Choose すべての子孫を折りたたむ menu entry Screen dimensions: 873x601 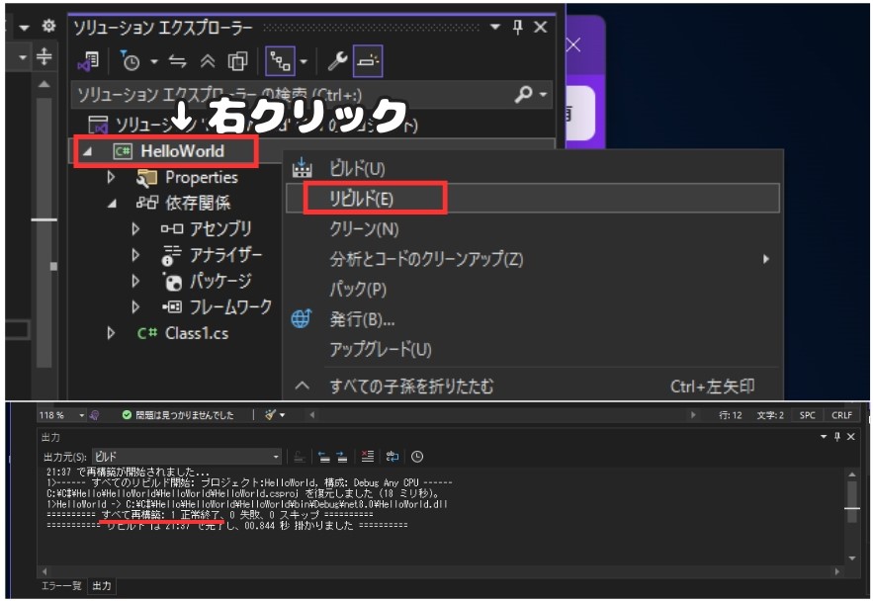tap(533, 386)
